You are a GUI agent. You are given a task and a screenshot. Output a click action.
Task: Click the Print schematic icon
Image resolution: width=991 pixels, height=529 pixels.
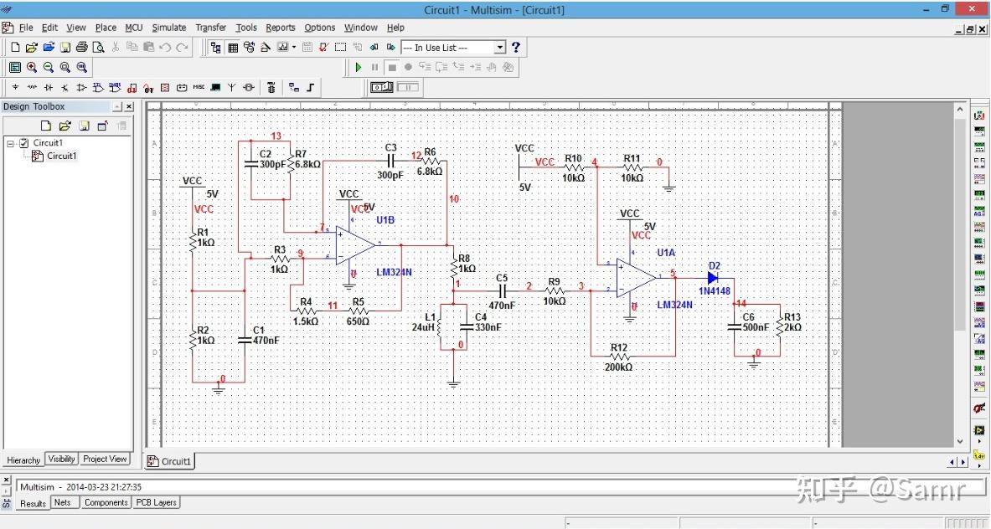pyautogui.click(x=80, y=47)
